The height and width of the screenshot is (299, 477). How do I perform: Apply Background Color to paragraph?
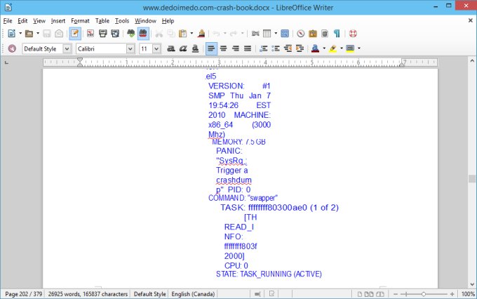[x=350, y=48]
